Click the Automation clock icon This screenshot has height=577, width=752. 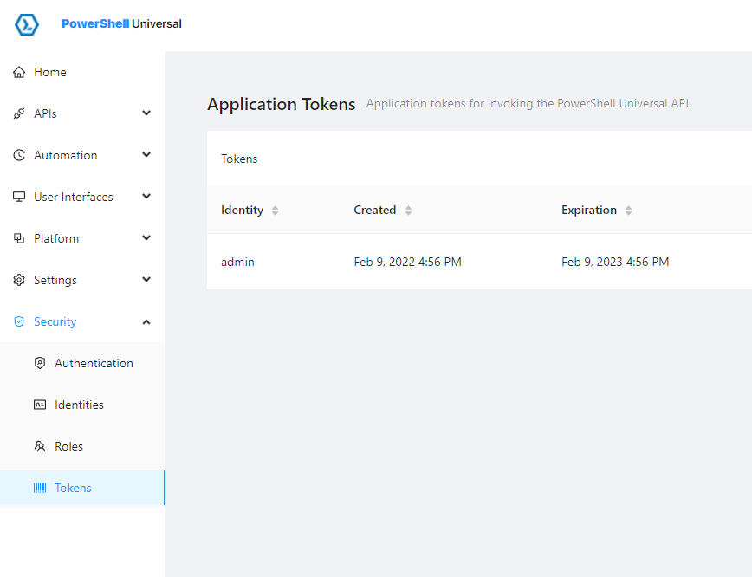(19, 155)
